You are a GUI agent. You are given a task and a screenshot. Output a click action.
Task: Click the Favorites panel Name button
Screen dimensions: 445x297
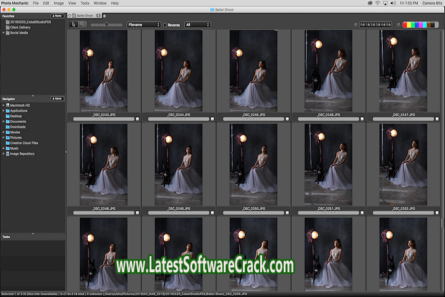click(x=57, y=15)
